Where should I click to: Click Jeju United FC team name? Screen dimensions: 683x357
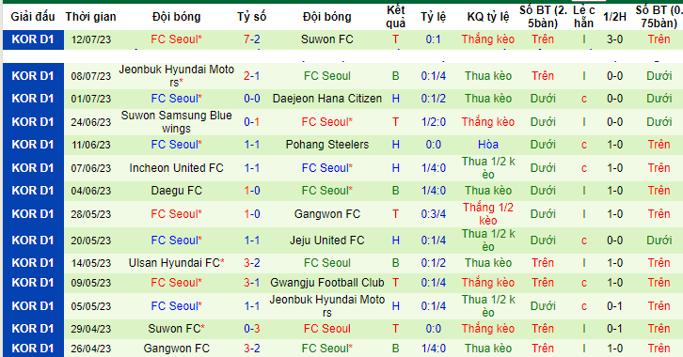326,240
